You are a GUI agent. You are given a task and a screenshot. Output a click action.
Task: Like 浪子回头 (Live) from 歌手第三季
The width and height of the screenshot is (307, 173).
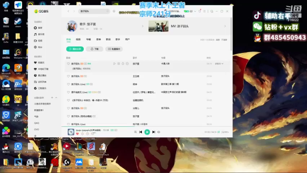click(x=68, y=84)
